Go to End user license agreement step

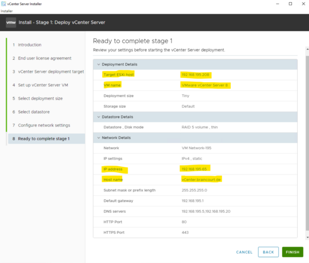44,58
